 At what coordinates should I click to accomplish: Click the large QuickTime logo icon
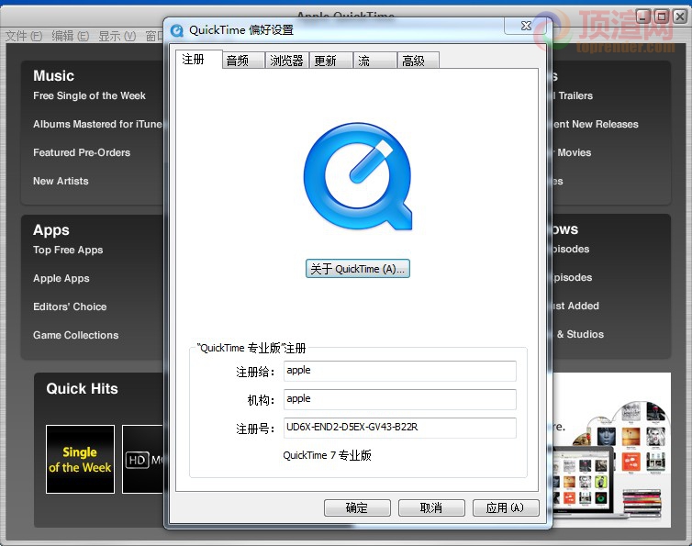358,176
